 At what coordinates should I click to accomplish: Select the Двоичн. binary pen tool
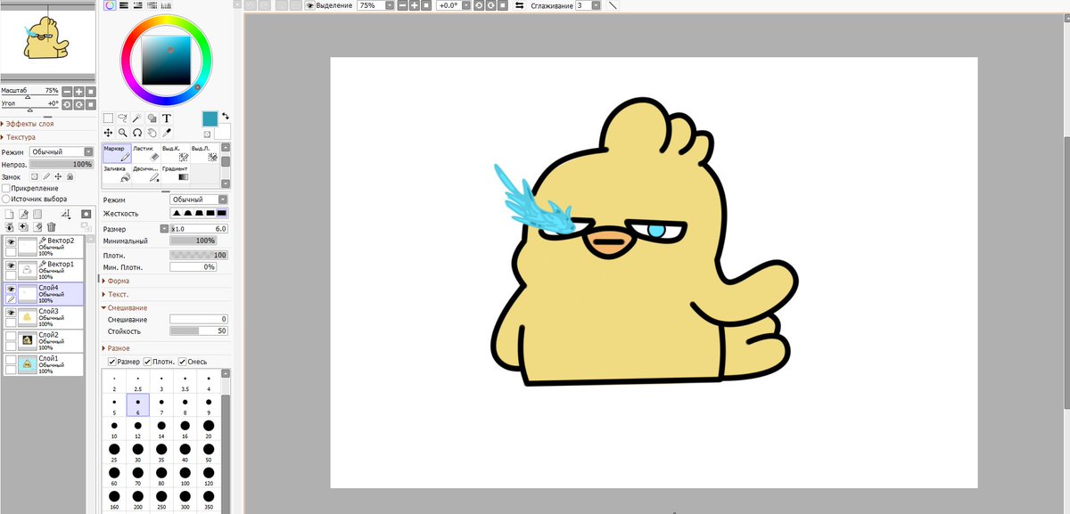tap(146, 174)
